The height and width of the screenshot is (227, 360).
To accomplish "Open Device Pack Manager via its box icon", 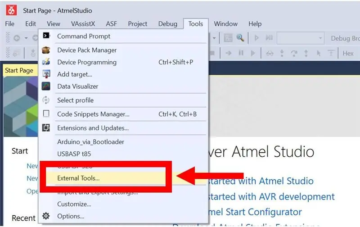I will click(x=46, y=50).
